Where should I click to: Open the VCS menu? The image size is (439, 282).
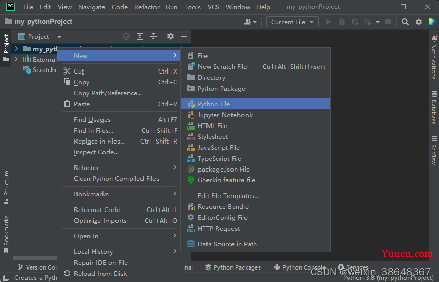tap(213, 7)
